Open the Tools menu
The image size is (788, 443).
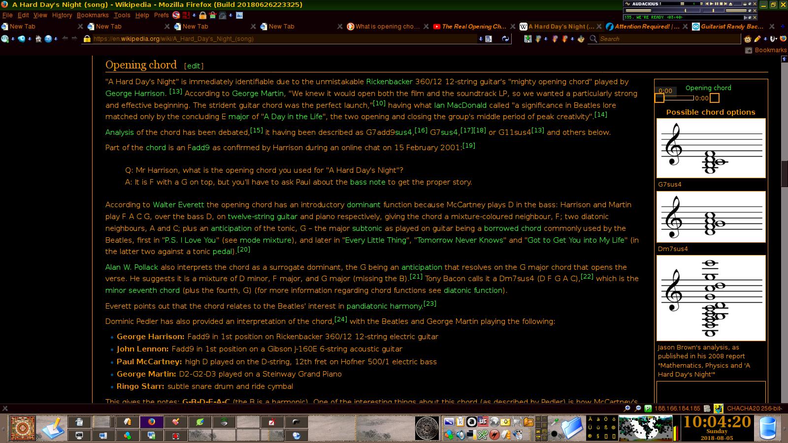122,15
